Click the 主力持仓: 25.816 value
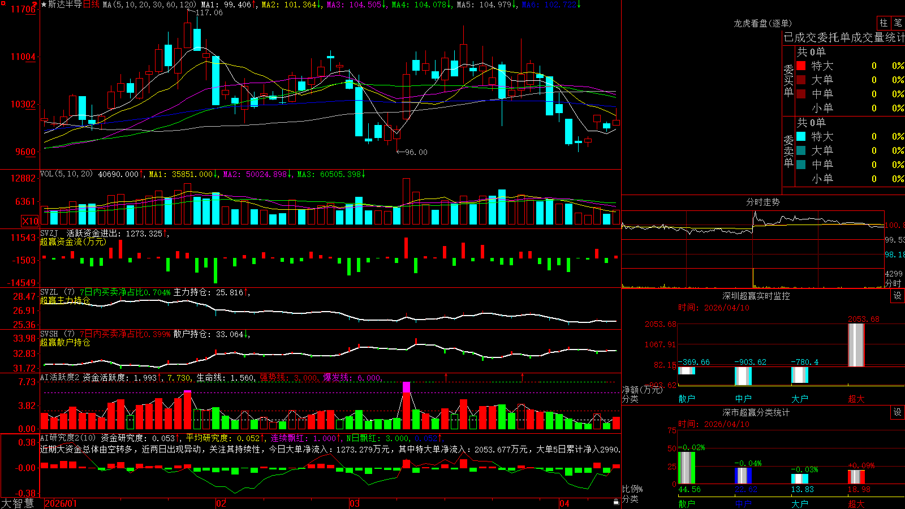The image size is (905, 509). click(208, 292)
